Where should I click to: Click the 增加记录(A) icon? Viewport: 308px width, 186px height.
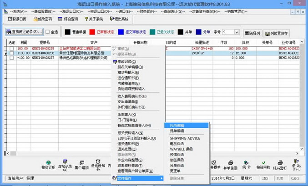(65, 161)
